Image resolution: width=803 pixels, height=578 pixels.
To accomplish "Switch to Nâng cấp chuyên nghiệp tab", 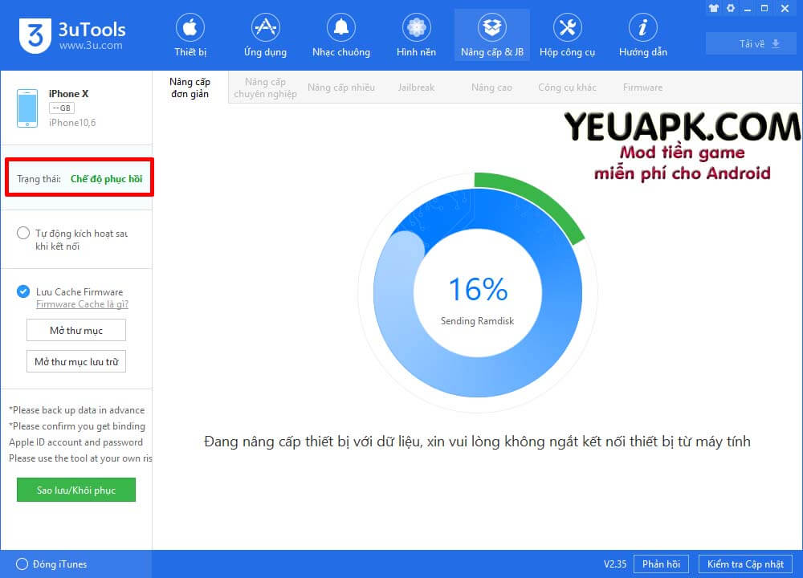I will click(265, 88).
